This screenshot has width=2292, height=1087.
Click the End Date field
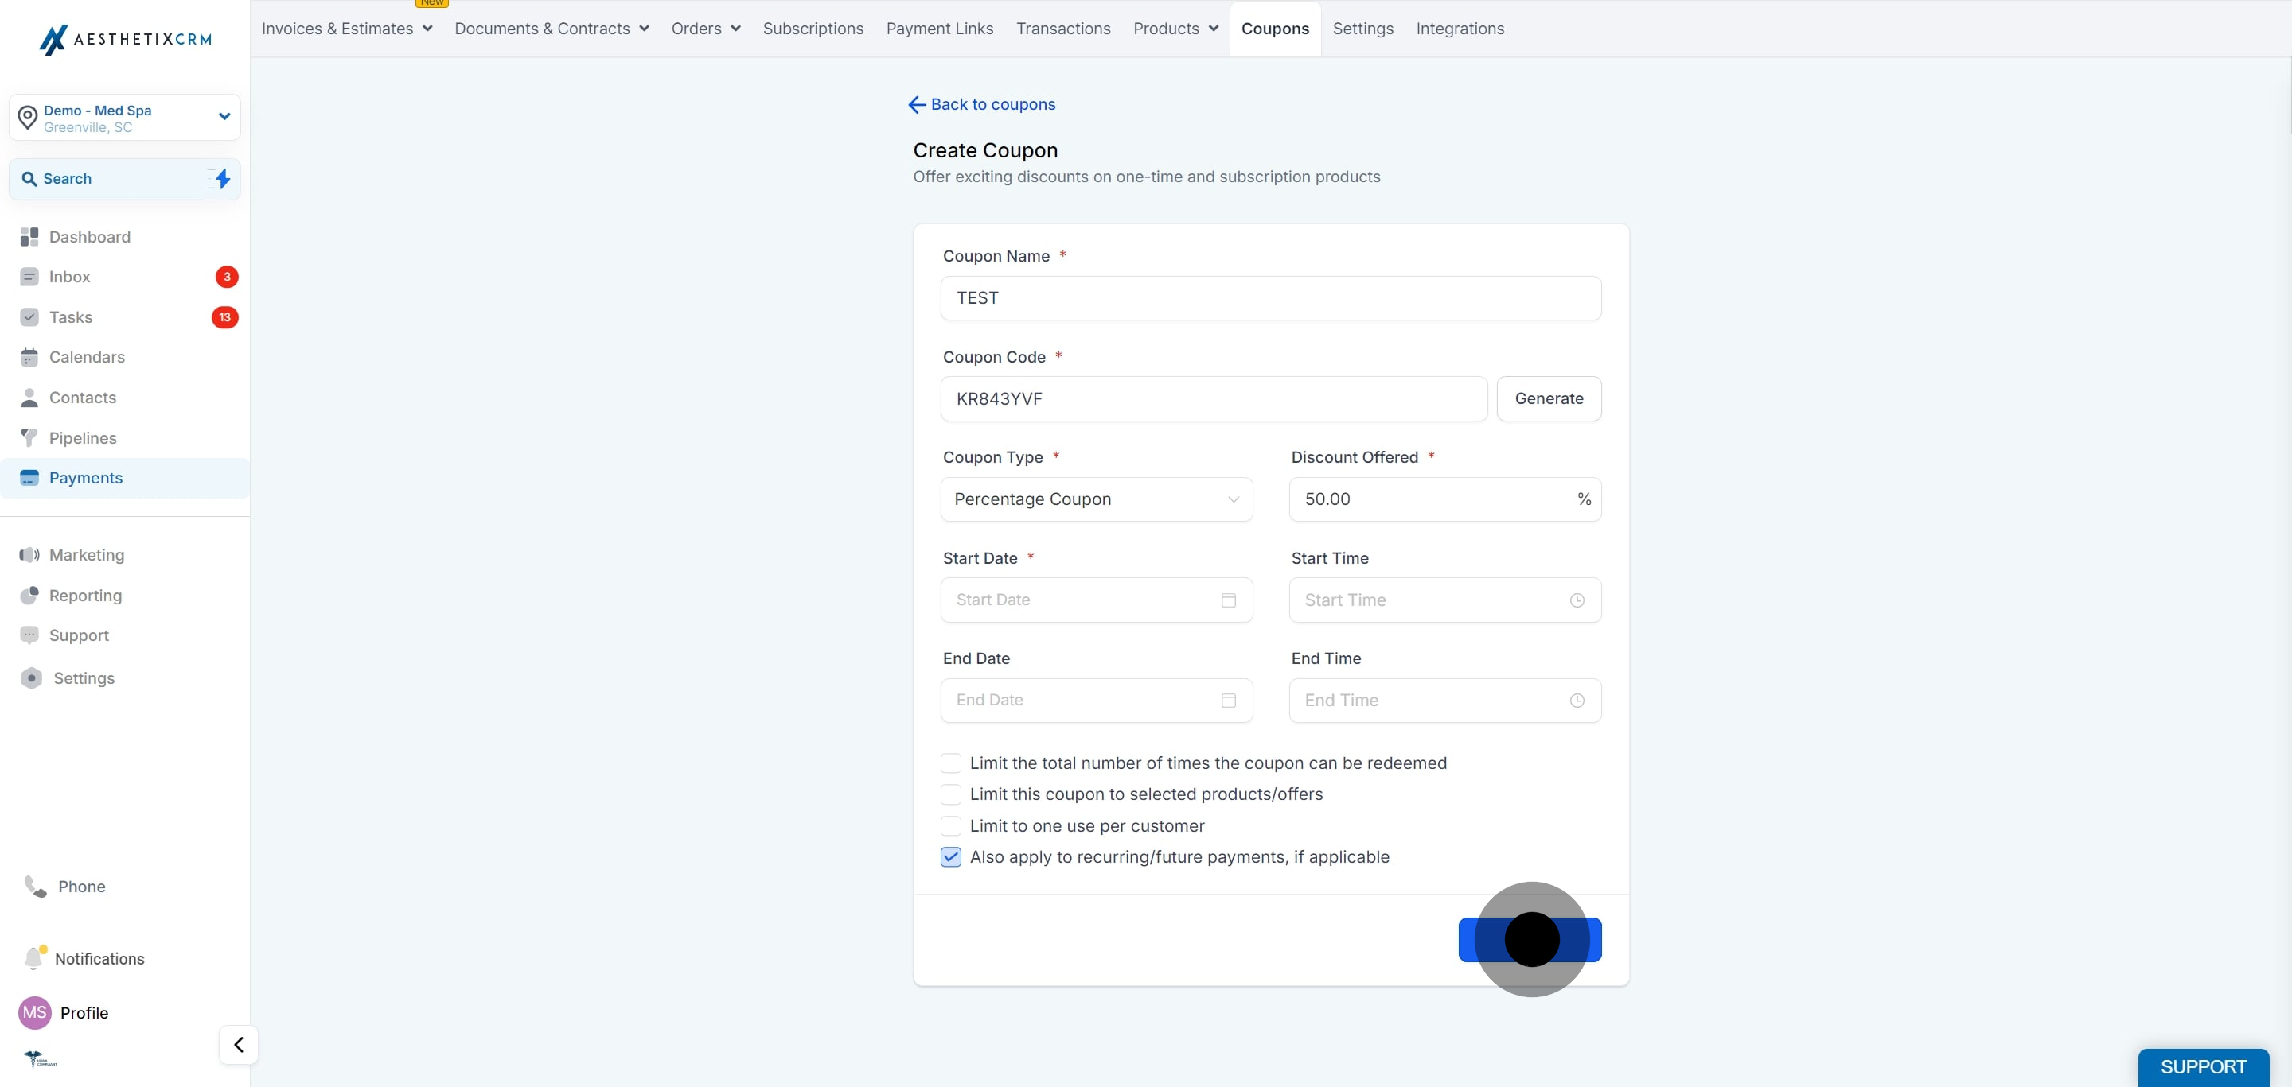pos(1096,701)
